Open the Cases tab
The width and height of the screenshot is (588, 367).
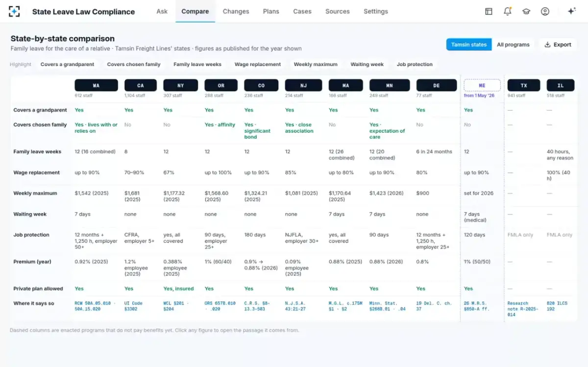(302, 11)
